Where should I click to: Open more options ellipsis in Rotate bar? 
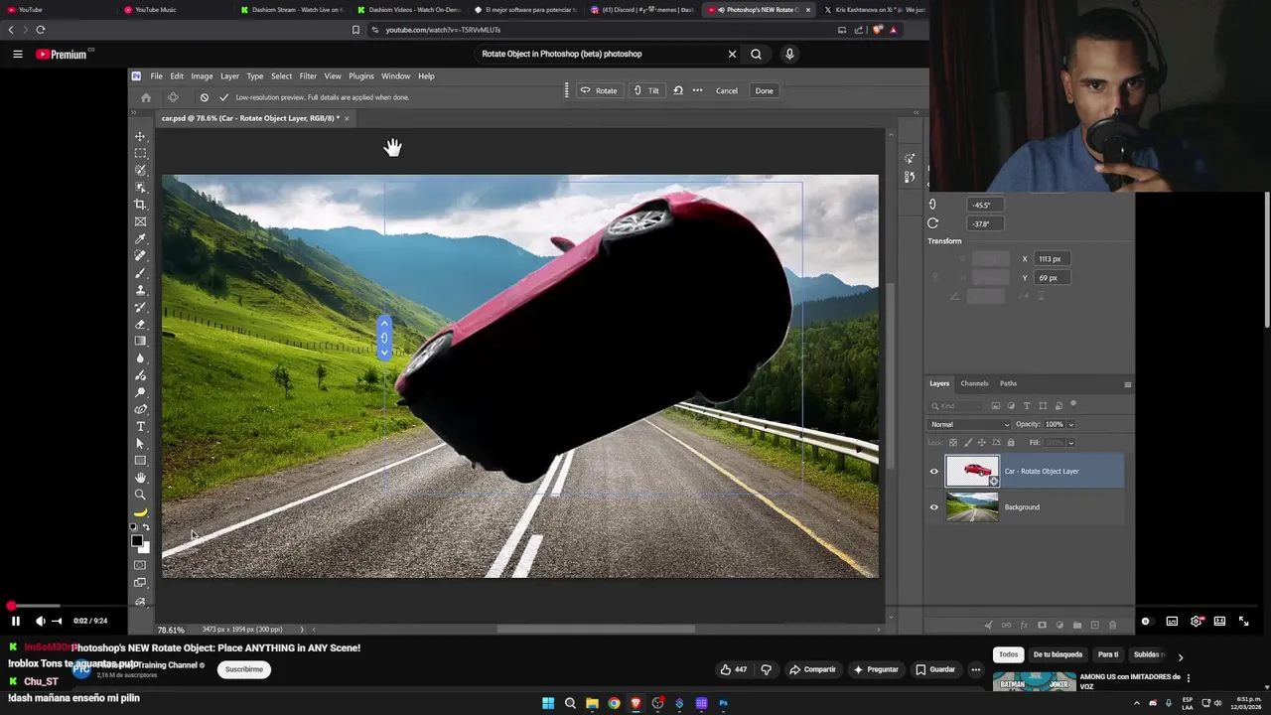point(697,90)
